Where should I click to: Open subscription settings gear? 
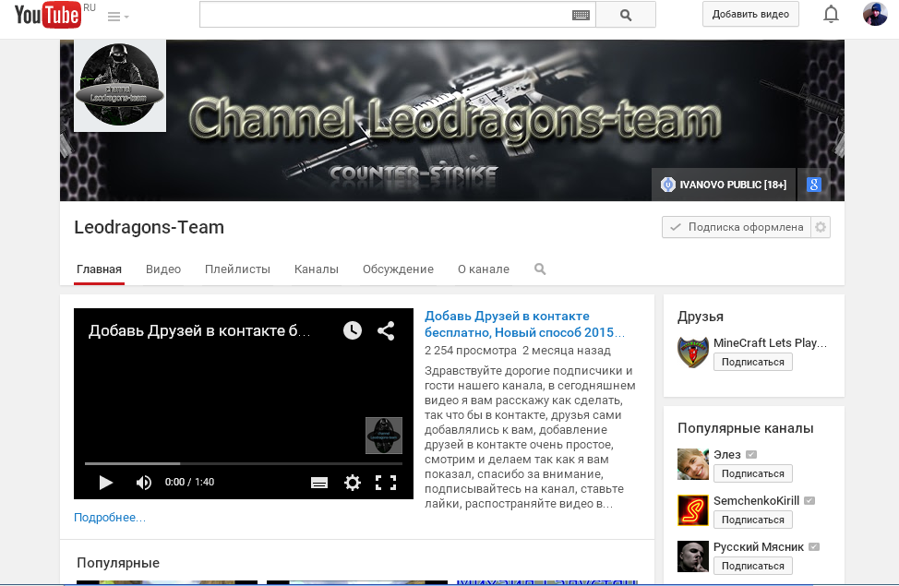[821, 227]
